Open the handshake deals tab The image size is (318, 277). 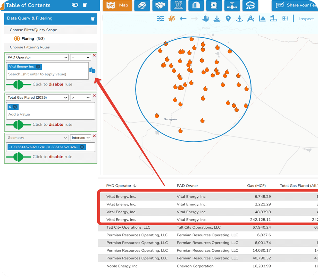[x=160, y=5]
